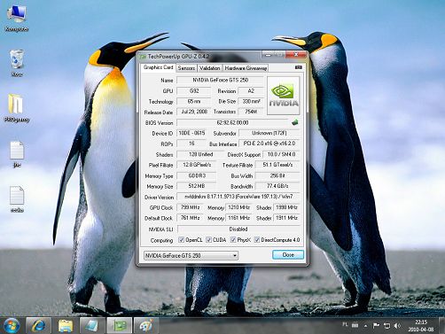This screenshot has height=334, width=445.
Task: Click the Pixel Fillrate field 12.8 GPixel/s
Action: click(197, 165)
